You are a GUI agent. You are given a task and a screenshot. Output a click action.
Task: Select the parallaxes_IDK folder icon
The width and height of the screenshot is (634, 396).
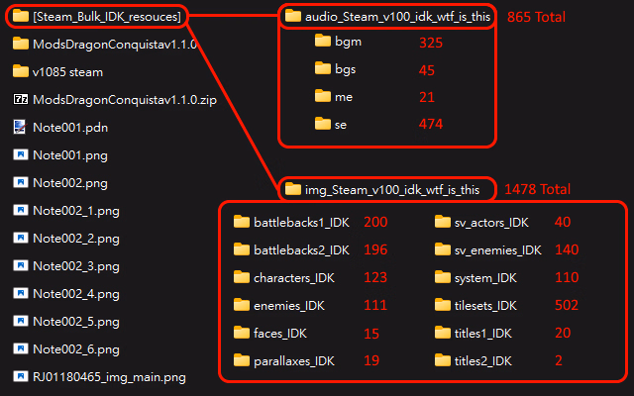tap(242, 360)
